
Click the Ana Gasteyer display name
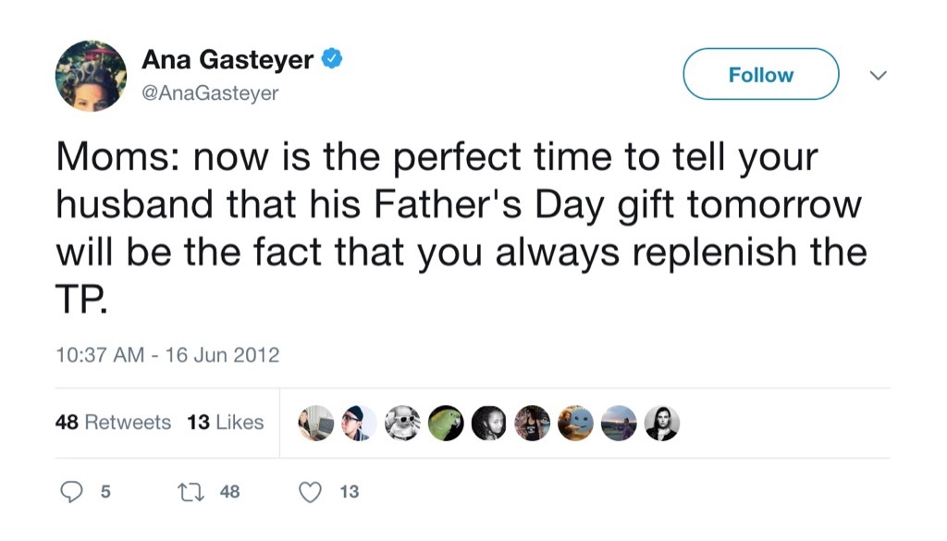point(229,57)
